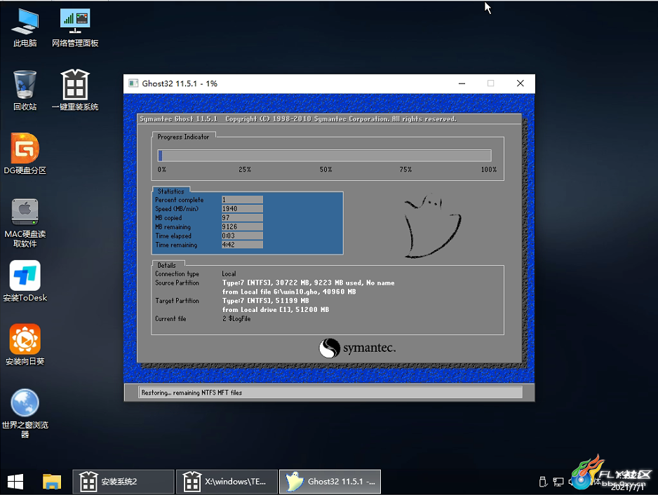Click the taskbar date 2021/7/1
This screenshot has width=658, height=495.
628,487
